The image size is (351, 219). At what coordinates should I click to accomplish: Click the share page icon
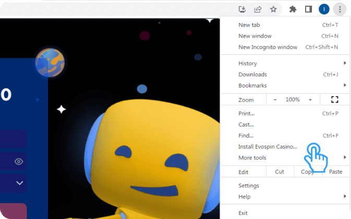[x=258, y=9]
